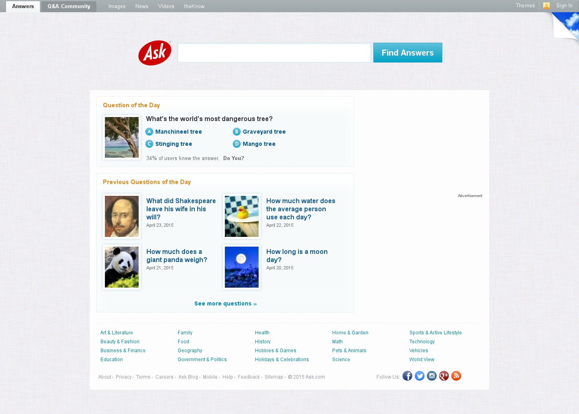Open the rubber duck thumbnail
The height and width of the screenshot is (414, 579).
point(242,217)
